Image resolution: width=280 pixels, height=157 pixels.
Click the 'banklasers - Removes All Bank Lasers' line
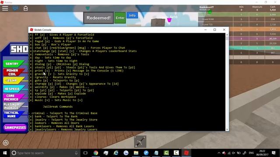coord(61,126)
